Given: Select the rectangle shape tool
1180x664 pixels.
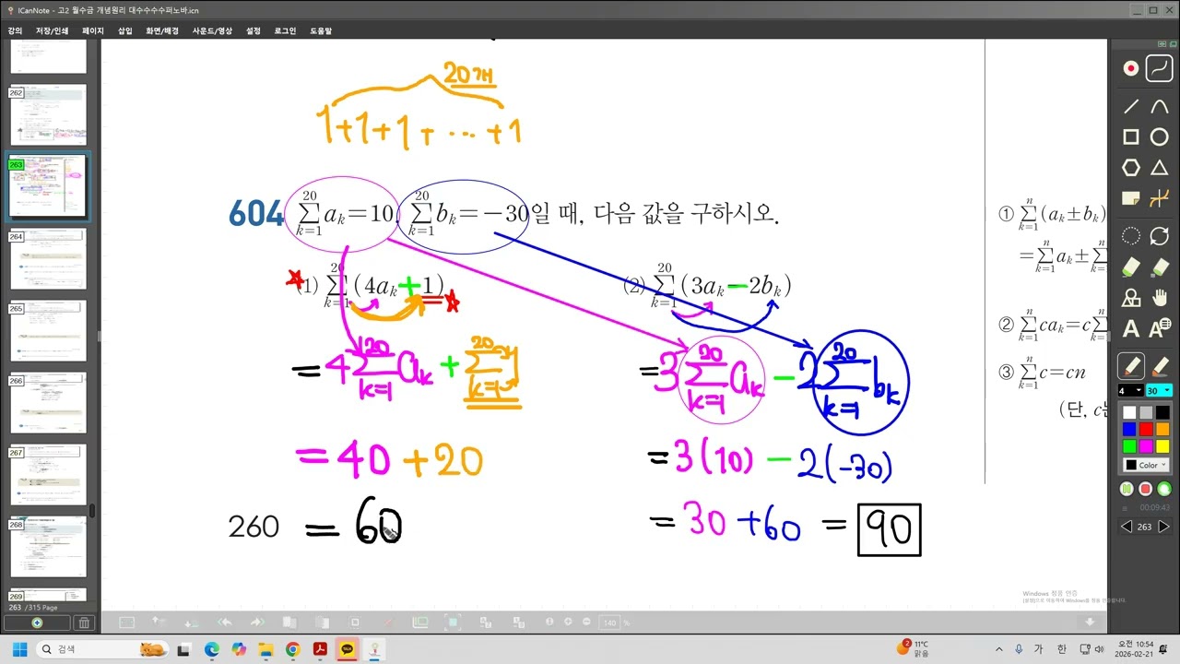Looking at the screenshot, I should pos(1130,137).
